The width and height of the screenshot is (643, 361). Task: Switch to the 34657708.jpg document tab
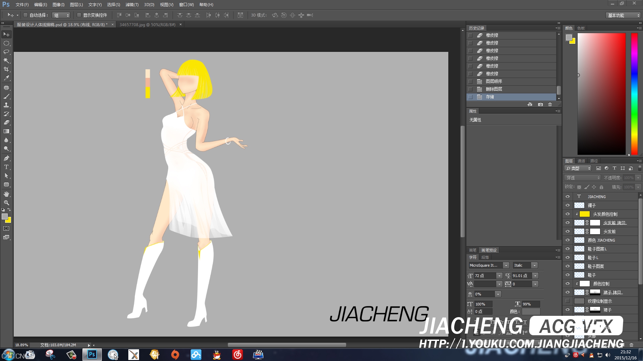click(x=147, y=24)
